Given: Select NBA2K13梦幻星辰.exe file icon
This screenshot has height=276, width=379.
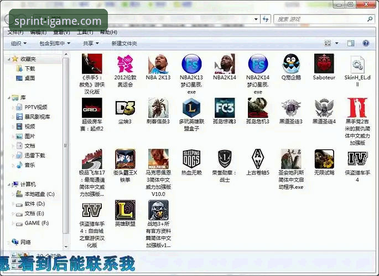Looking at the screenshot, I should tap(191, 64).
